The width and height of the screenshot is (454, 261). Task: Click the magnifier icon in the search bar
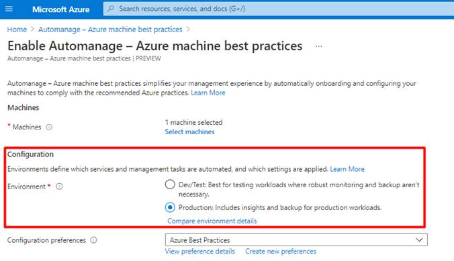click(x=111, y=9)
